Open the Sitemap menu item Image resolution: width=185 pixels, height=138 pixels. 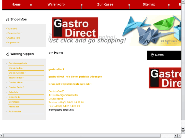tap(149, 5)
